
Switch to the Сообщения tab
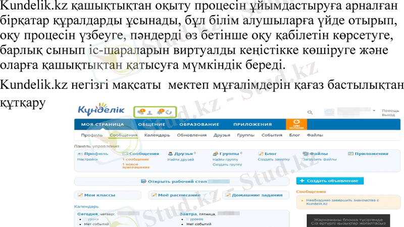click(123, 135)
